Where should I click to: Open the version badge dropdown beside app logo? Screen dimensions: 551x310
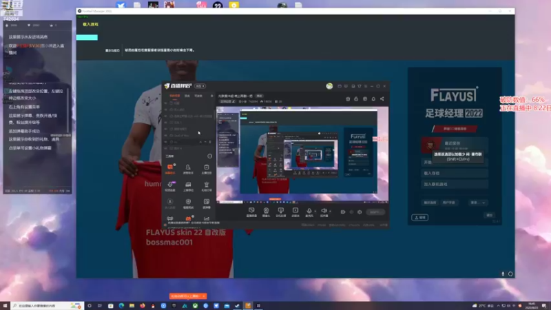pos(200,86)
